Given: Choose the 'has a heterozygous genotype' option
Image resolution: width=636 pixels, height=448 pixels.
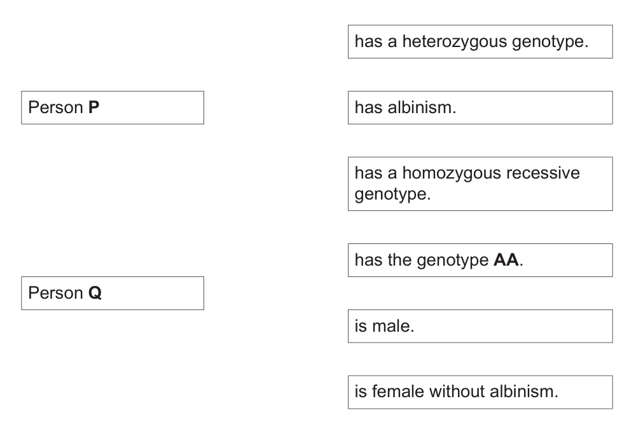Looking at the screenshot, I should coord(480,42).
